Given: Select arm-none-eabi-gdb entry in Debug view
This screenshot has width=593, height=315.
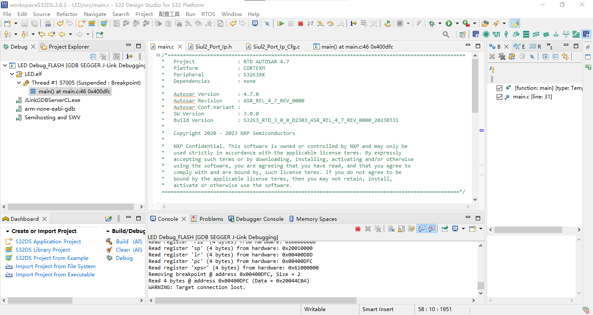Looking at the screenshot, I should [x=49, y=109].
